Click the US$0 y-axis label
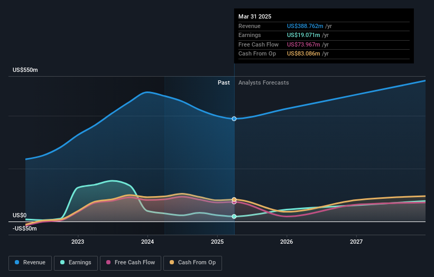Image resolution: width=434 pixels, height=277 pixels. (x=20, y=215)
